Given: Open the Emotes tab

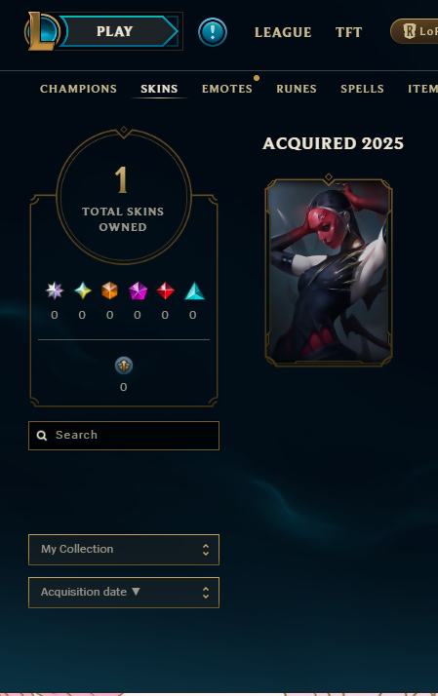Looking at the screenshot, I should tap(227, 89).
